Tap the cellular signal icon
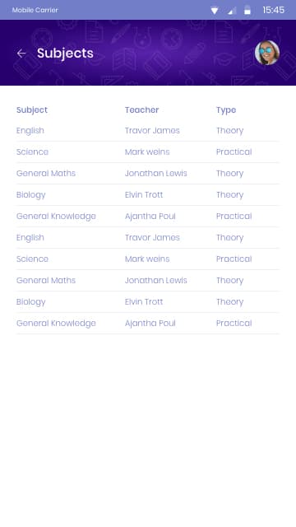Screen dimensions: 296x527 tap(232, 11)
